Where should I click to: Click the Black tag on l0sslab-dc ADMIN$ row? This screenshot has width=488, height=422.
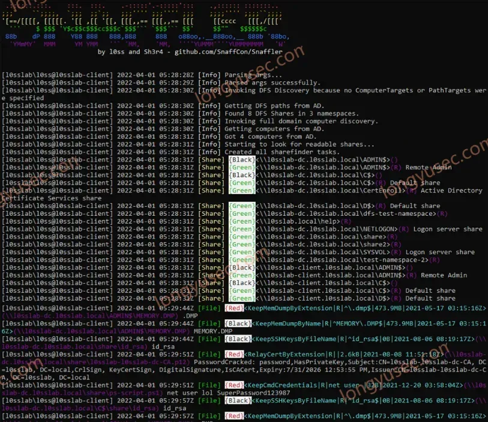point(242,160)
